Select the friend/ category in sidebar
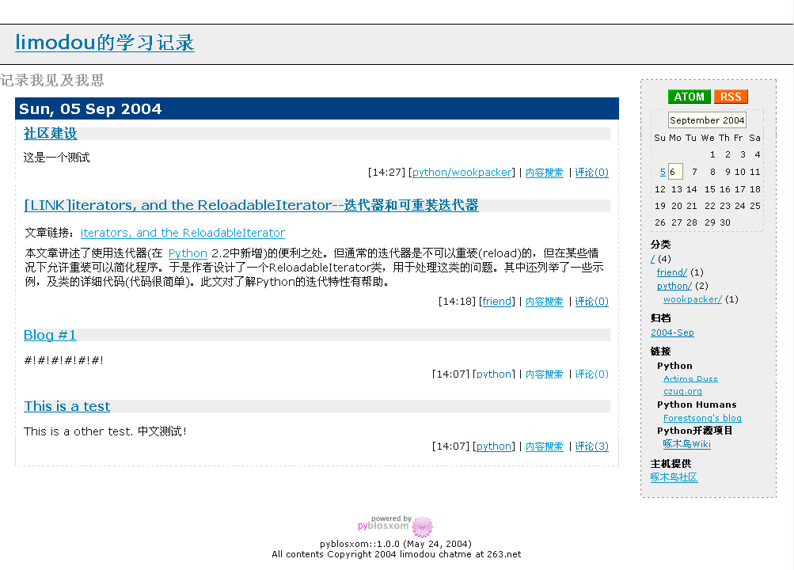The height and width of the screenshot is (570, 794). pos(671,272)
